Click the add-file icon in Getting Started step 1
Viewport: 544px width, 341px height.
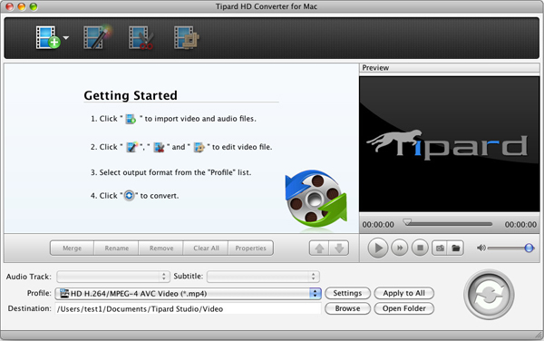pos(131,119)
